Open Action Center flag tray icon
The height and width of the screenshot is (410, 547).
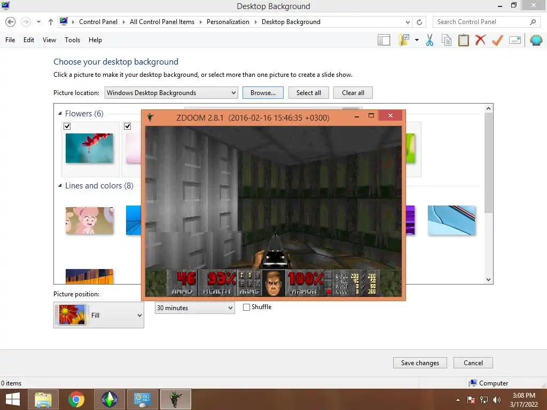tap(471, 400)
